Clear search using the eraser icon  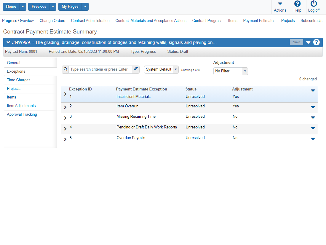click(x=136, y=69)
